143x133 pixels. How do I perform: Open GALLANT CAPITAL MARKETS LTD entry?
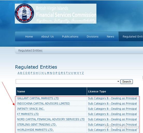point(38,98)
